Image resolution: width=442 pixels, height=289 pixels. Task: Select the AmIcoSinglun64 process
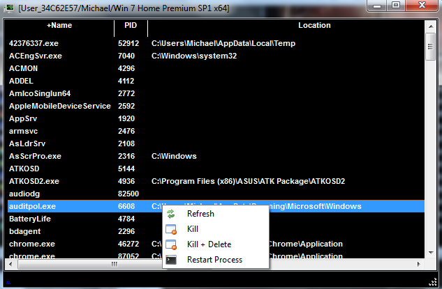(40, 93)
